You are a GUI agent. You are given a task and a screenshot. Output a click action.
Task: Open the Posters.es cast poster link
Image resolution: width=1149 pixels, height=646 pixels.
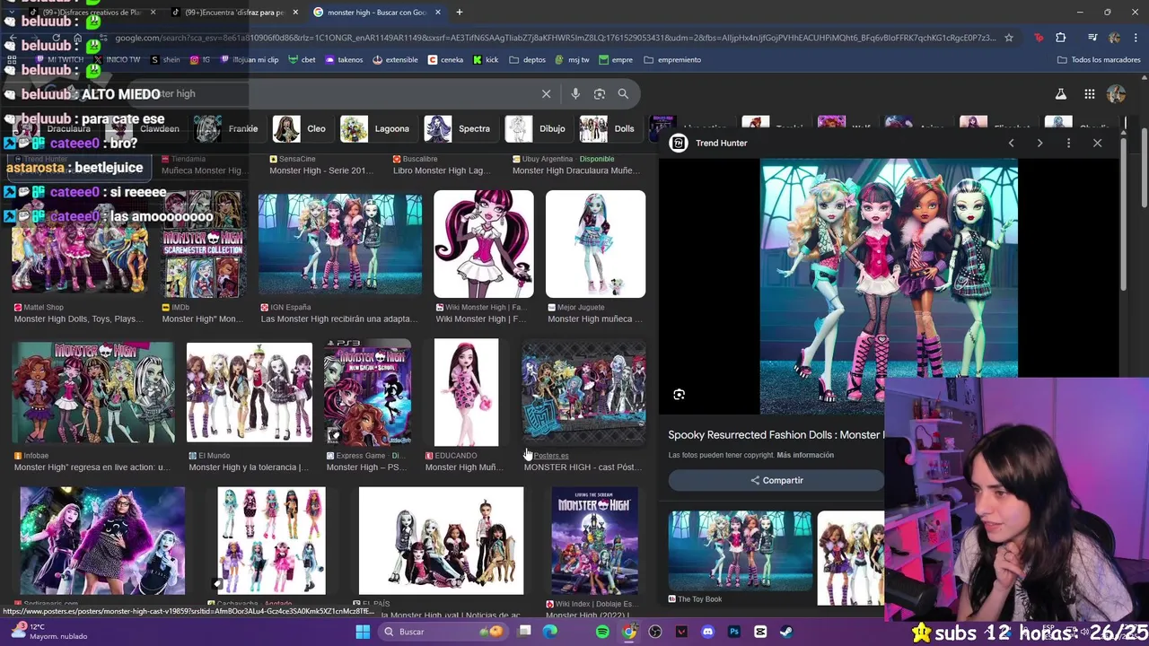coord(551,456)
